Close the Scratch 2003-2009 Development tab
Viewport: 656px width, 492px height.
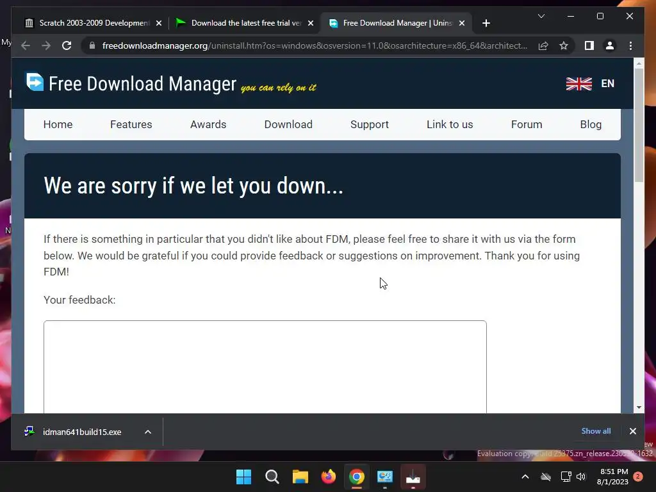pyautogui.click(x=159, y=23)
